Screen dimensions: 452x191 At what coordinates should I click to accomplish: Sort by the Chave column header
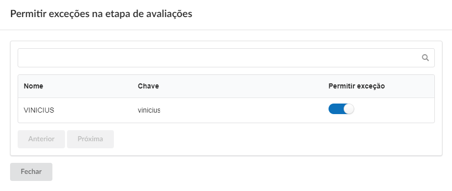148,86
